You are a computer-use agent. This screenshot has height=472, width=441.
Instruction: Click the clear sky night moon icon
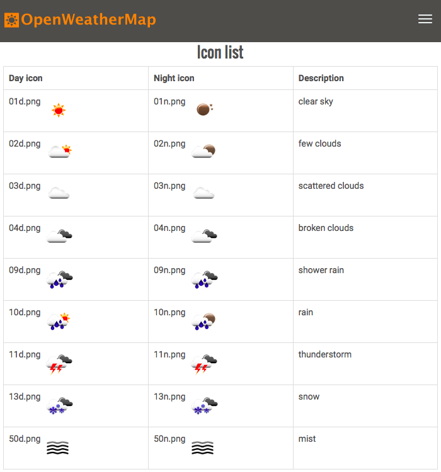(x=205, y=109)
